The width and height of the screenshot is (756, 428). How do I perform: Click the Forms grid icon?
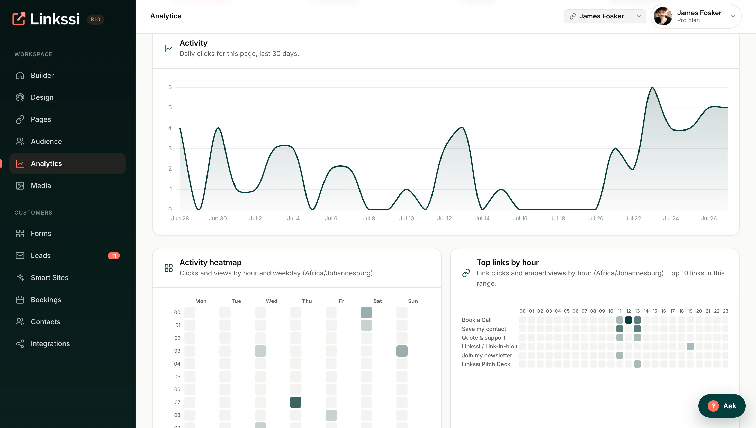tap(20, 234)
